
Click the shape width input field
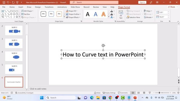click(163, 17)
